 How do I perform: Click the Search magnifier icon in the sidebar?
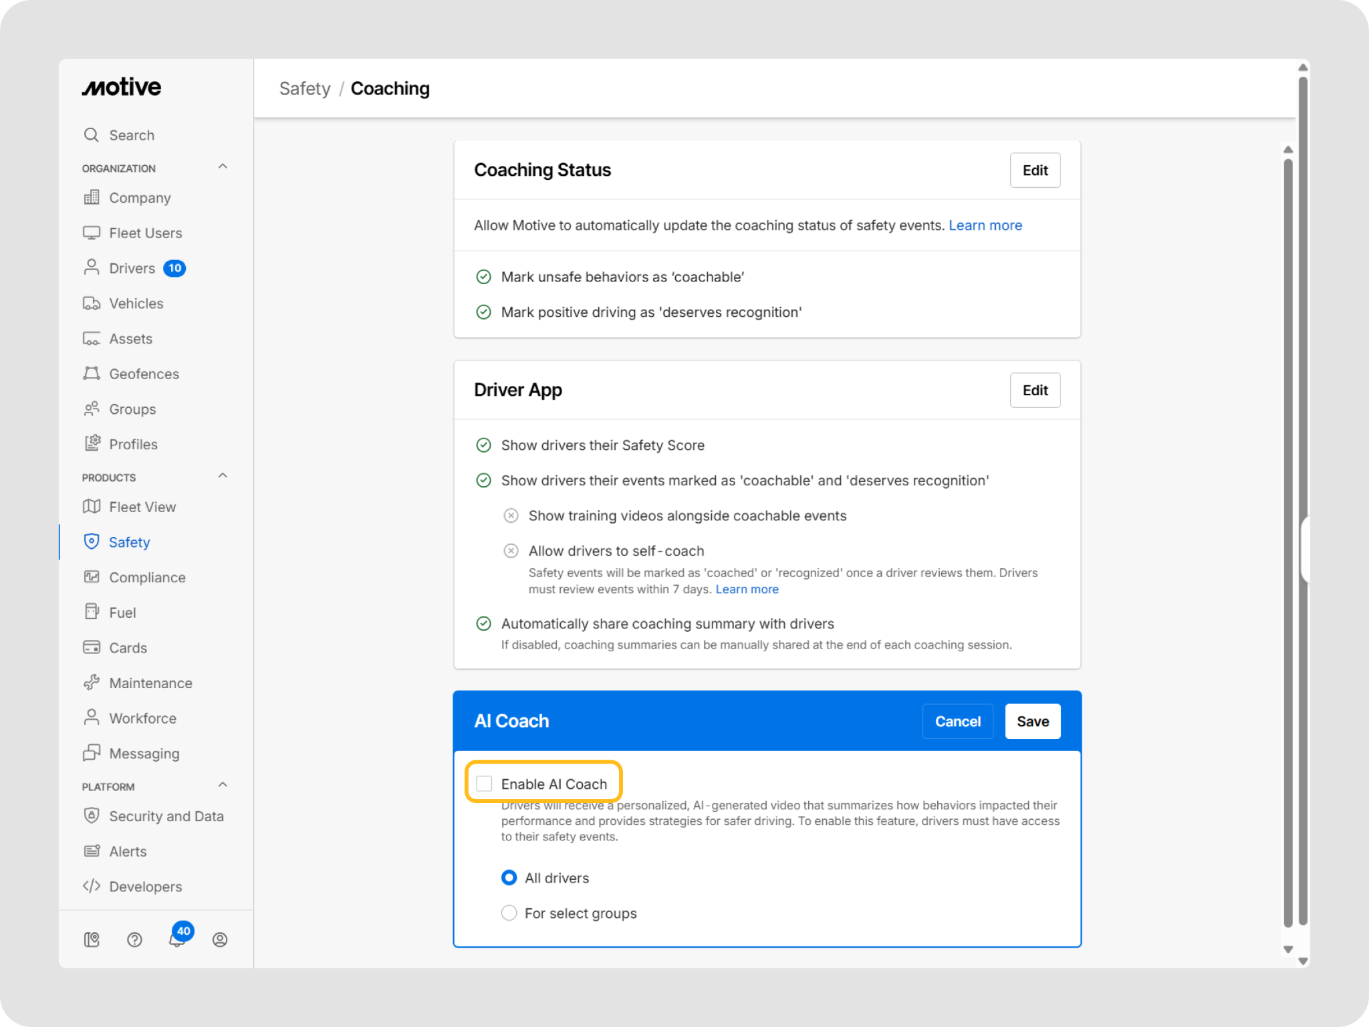click(x=92, y=135)
